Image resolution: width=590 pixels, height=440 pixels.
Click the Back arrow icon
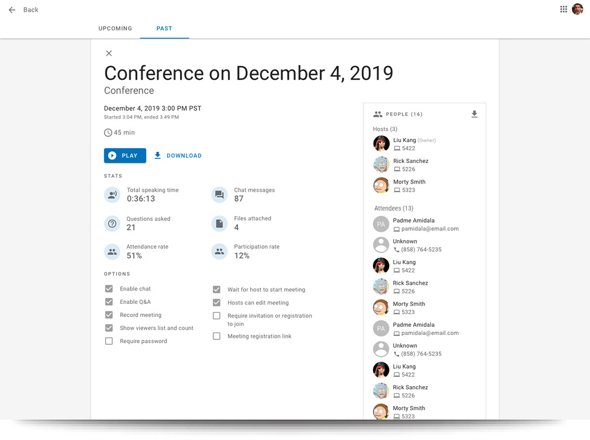tap(12, 10)
